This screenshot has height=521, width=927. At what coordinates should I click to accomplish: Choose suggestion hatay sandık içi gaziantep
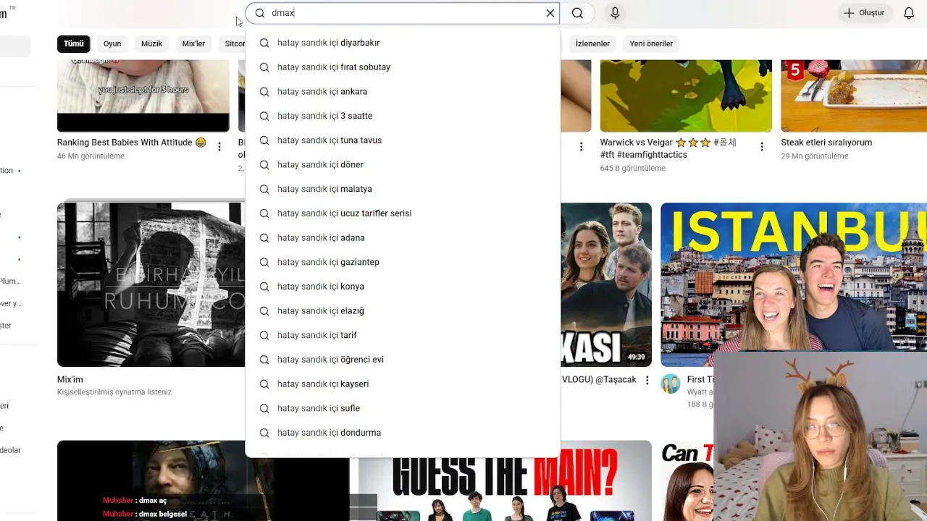403,262
